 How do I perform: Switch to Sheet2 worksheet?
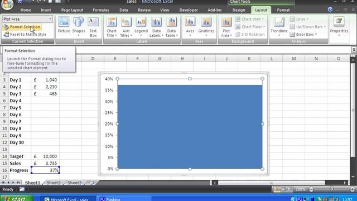click(x=54, y=183)
